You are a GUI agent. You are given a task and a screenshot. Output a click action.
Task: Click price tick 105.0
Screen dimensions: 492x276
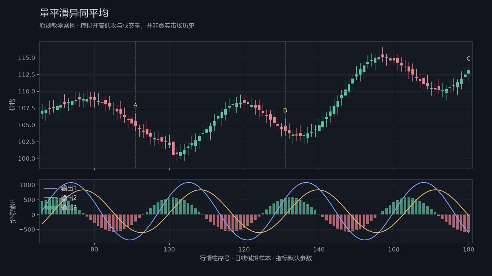tap(27, 125)
